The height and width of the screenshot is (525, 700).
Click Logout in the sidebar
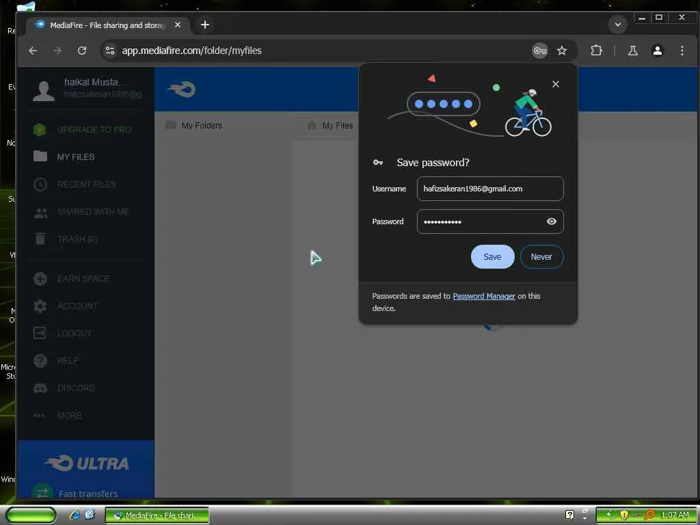[x=62, y=333]
